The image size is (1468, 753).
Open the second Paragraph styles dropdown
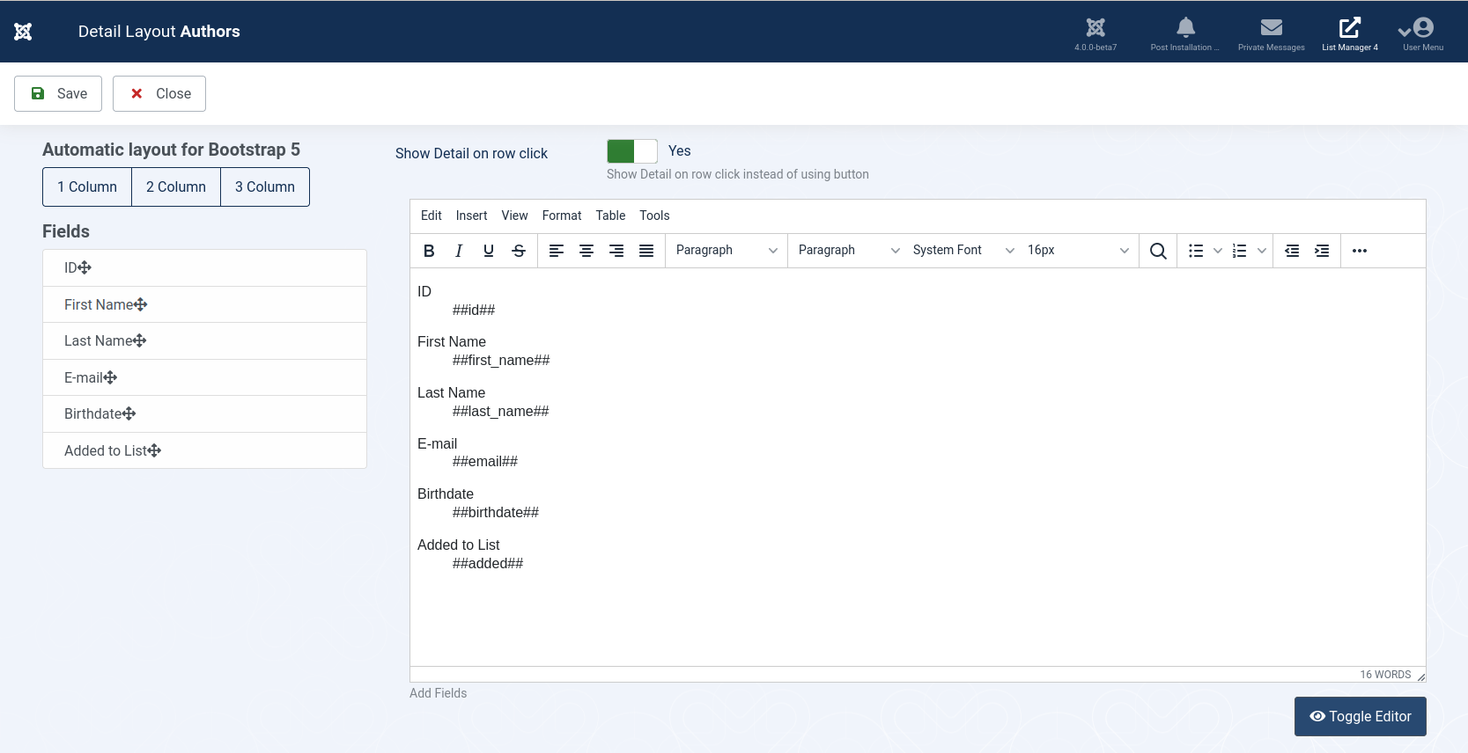point(849,251)
